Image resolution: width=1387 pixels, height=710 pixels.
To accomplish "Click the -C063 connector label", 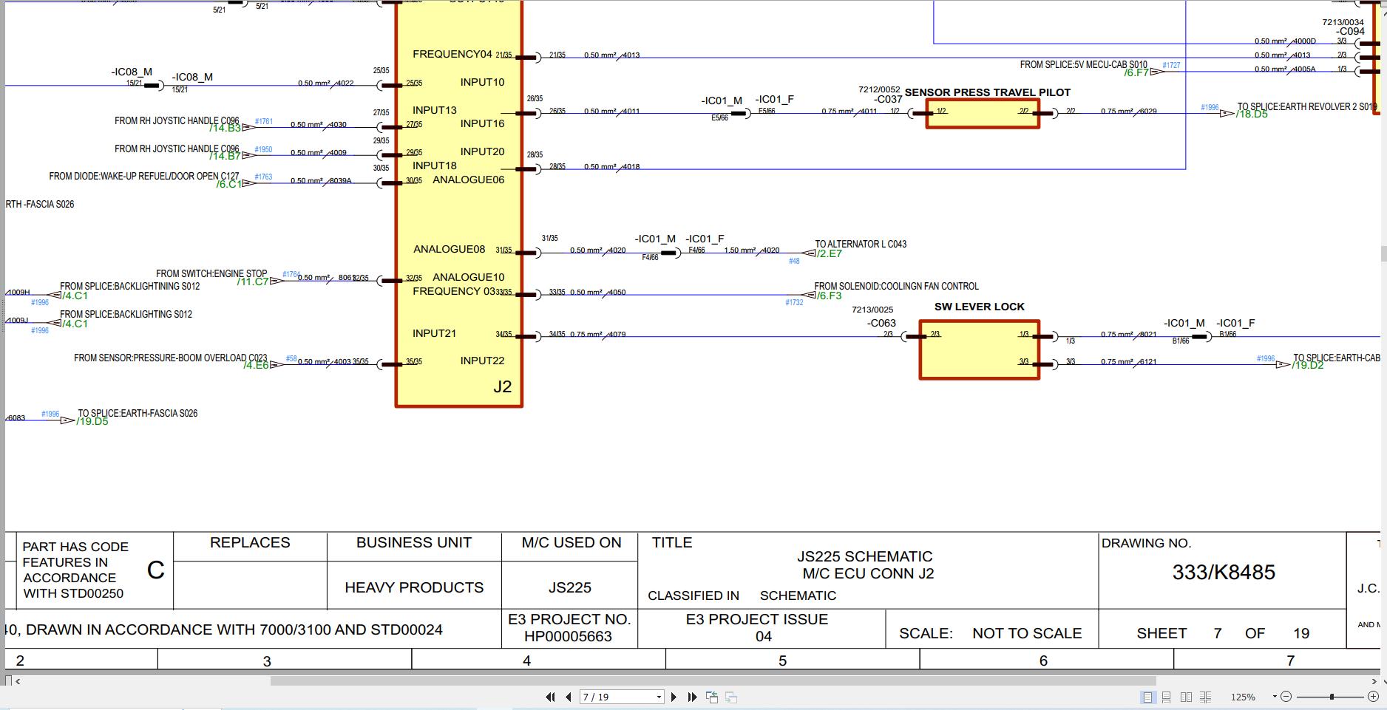I will [x=881, y=323].
